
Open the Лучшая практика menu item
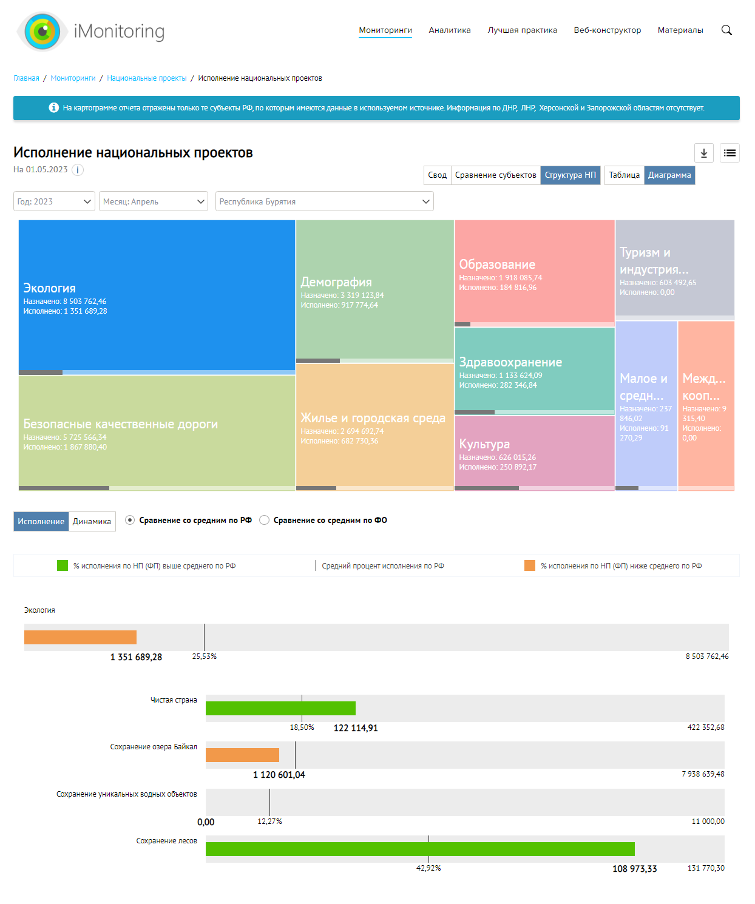522,30
